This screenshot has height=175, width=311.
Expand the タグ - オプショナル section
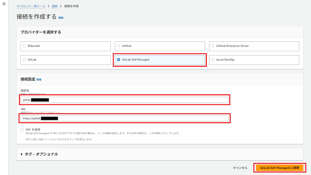tap(39, 154)
